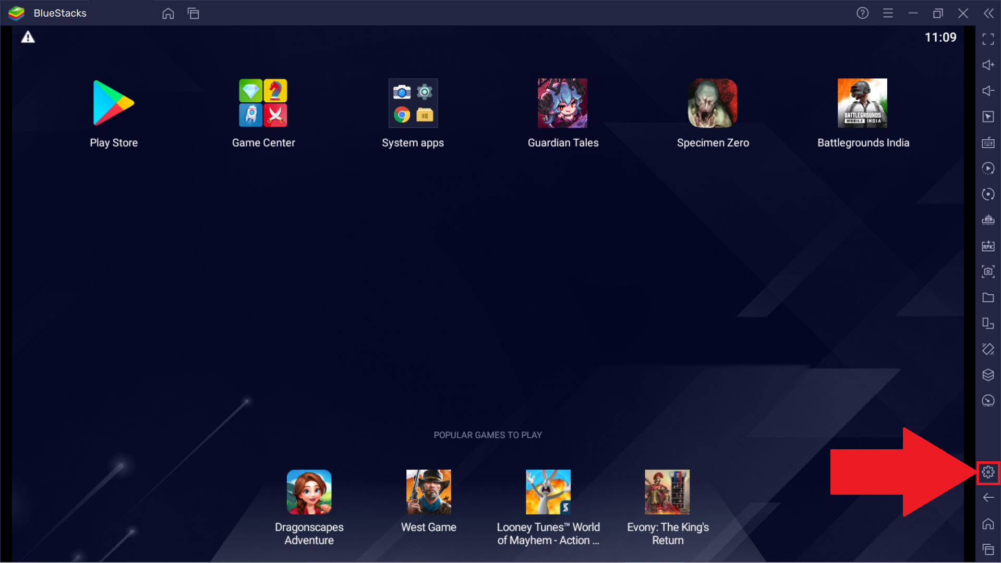This screenshot has width=1001, height=563.
Task: Increase the emulator volume
Action: (x=988, y=65)
